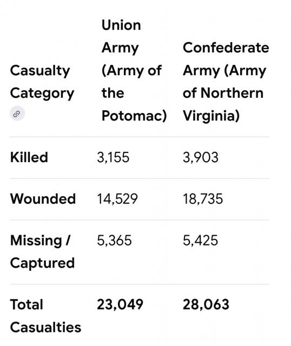Image resolution: width=291 pixels, height=346 pixels.
Task: Select the Casualty Category column header
Action: pyautogui.click(x=42, y=82)
